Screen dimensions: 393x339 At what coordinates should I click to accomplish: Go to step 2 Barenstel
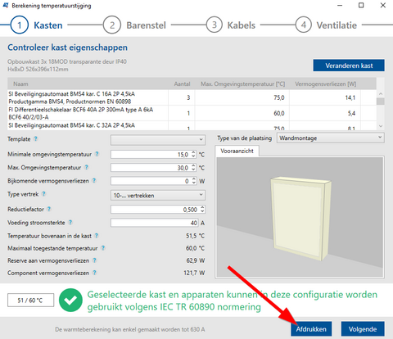pos(134,25)
